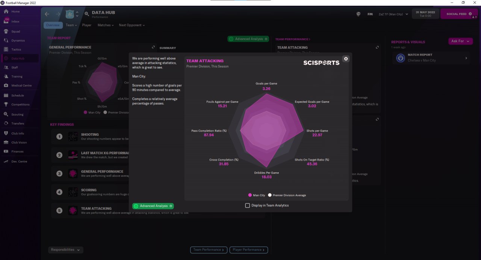
Task: Open Club Vision icon
Action: click(x=6, y=143)
